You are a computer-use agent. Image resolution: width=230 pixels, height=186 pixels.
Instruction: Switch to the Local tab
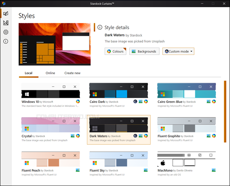(x=29, y=73)
